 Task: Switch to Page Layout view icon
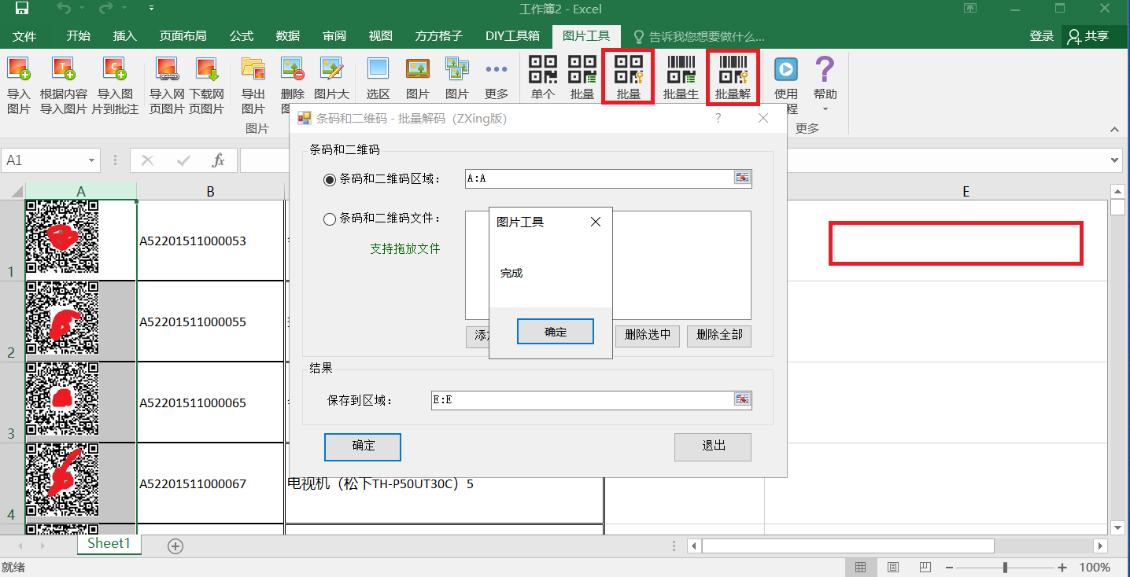[893, 568]
